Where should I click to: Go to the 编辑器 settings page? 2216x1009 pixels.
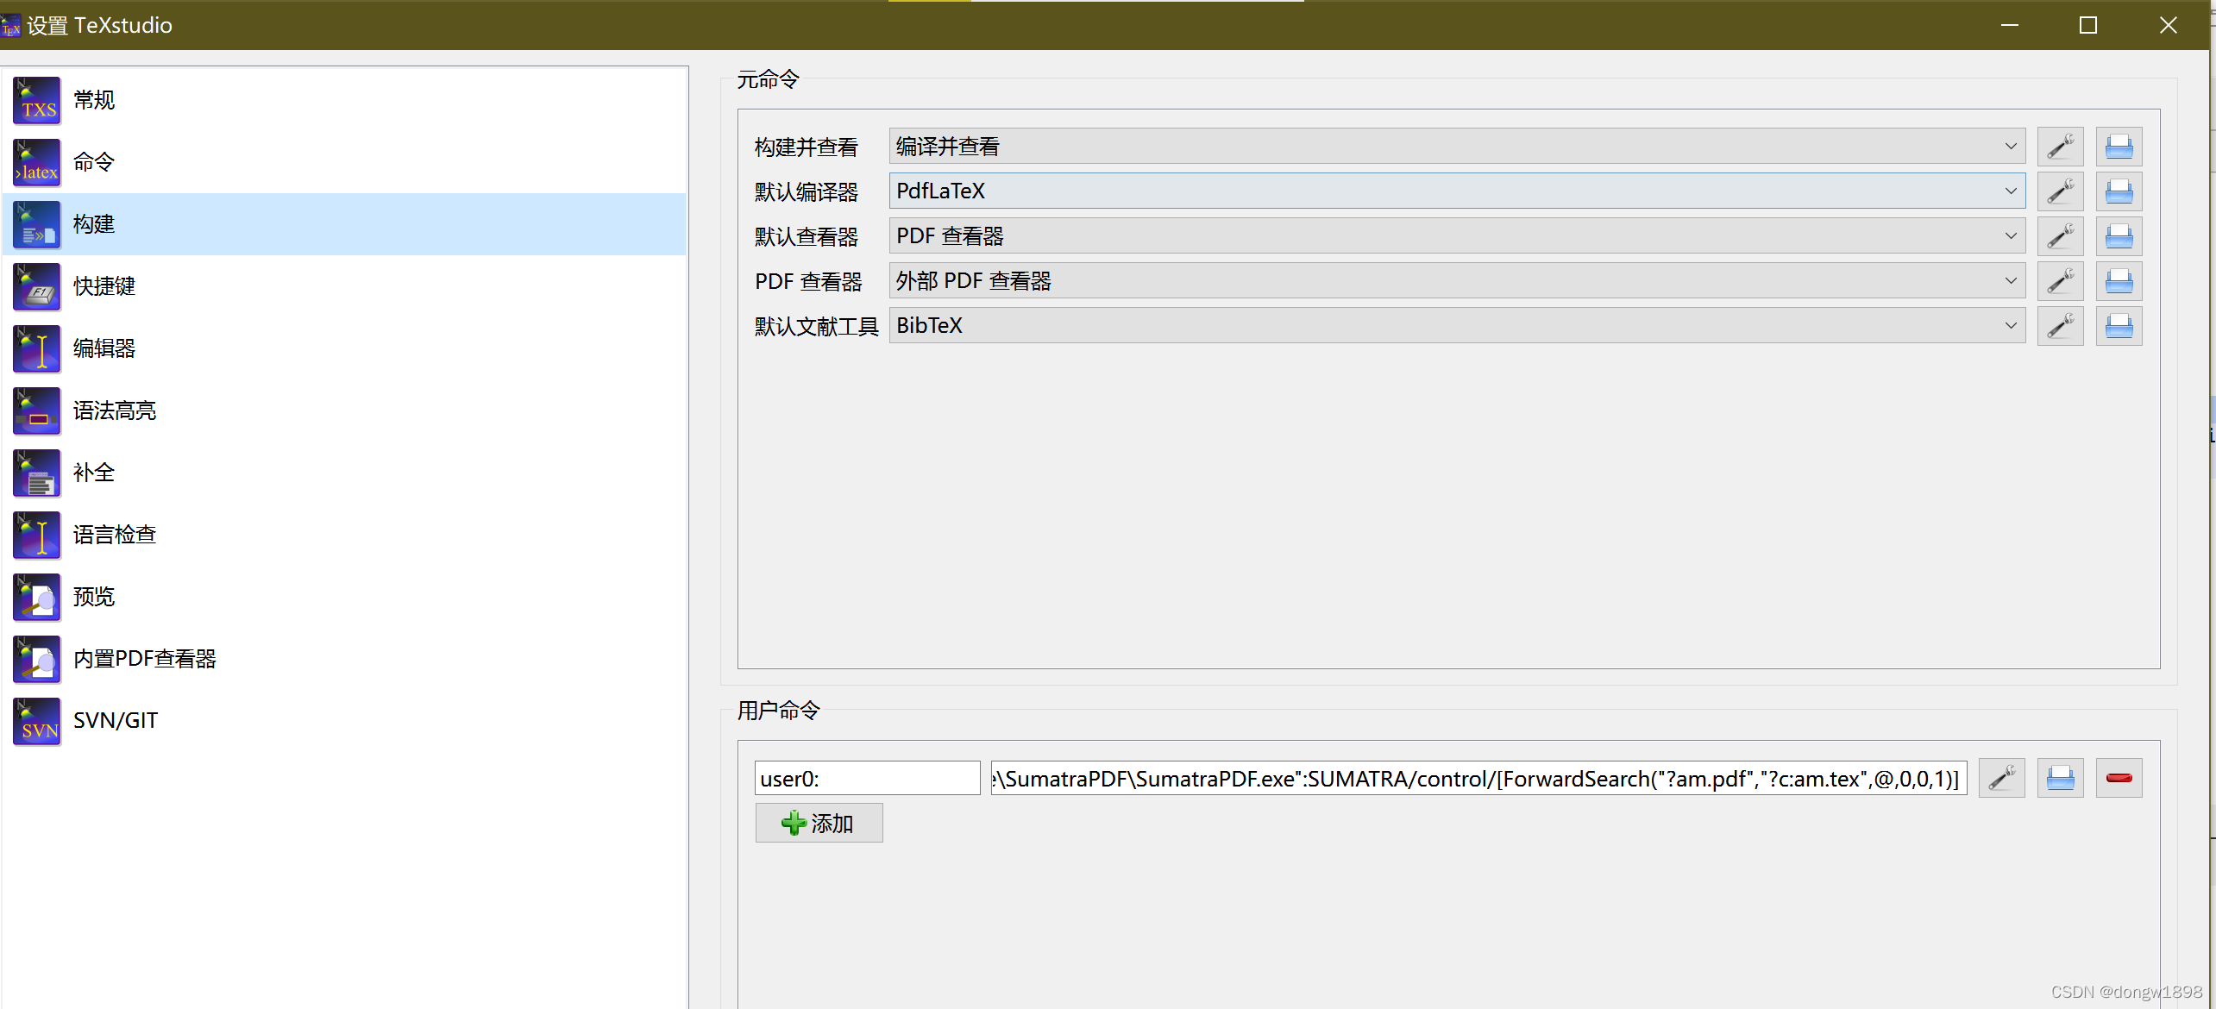coord(345,348)
